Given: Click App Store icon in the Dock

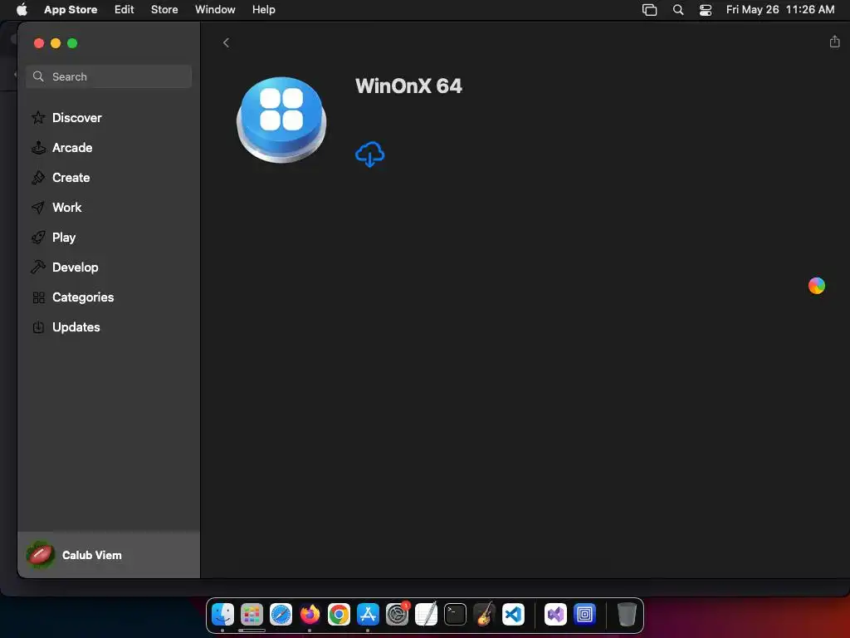Looking at the screenshot, I should pyautogui.click(x=368, y=614).
